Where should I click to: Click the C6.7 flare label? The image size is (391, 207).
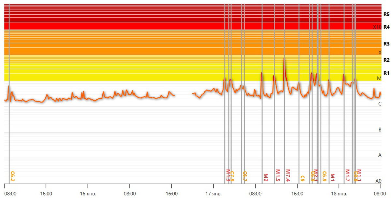[x=245, y=176]
